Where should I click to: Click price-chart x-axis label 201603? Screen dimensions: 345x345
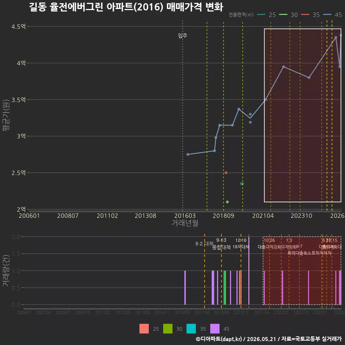tap(185, 216)
